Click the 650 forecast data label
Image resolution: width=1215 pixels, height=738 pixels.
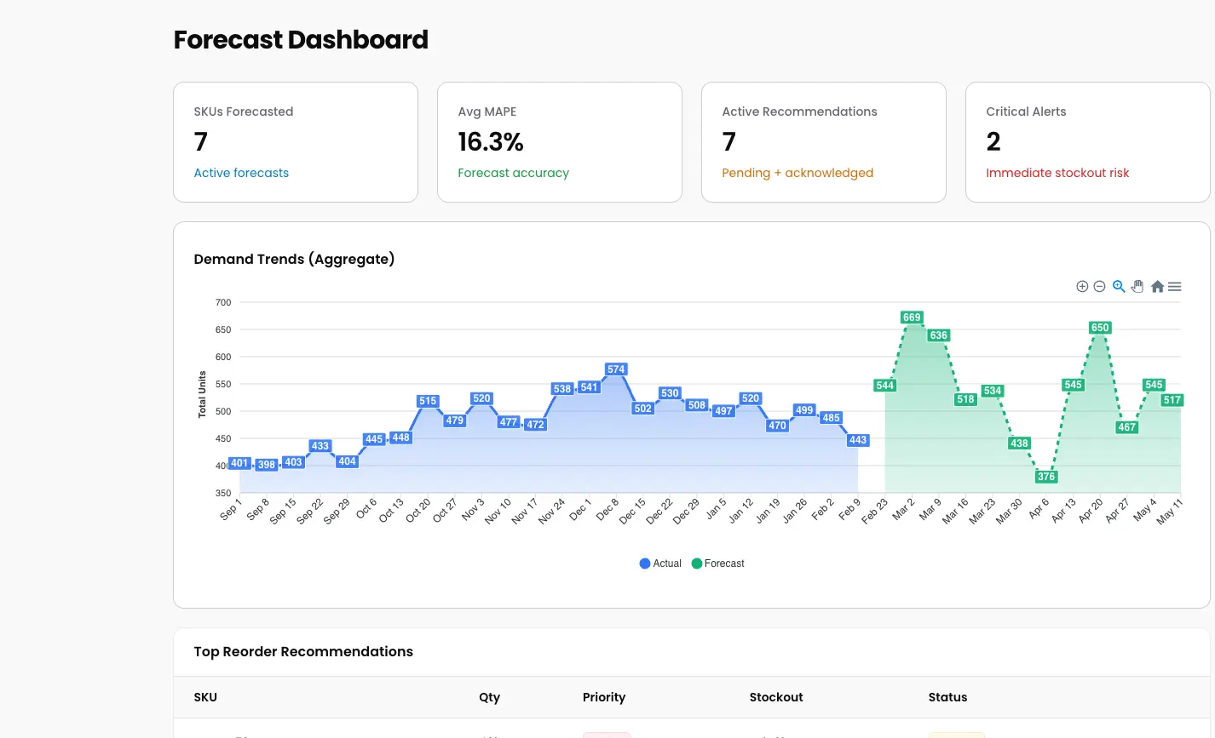(x=1100, y=328)
